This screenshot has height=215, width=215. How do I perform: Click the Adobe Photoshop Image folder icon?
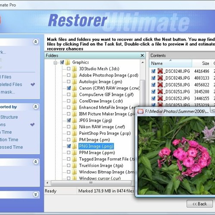tap(74, 75)
